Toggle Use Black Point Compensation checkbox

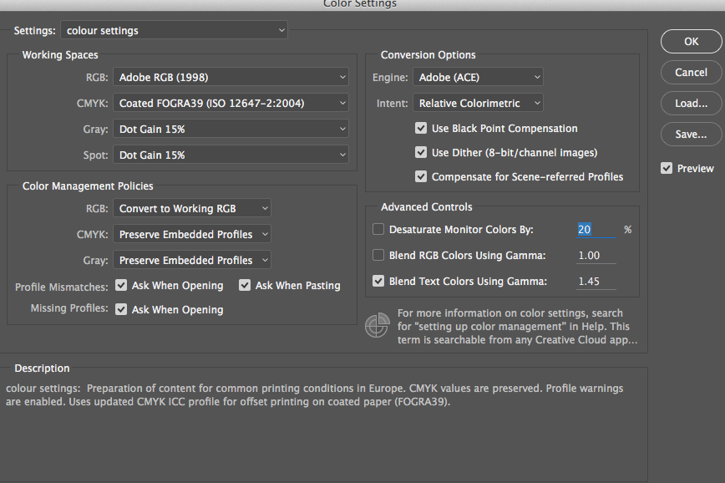tap(421, 129)
